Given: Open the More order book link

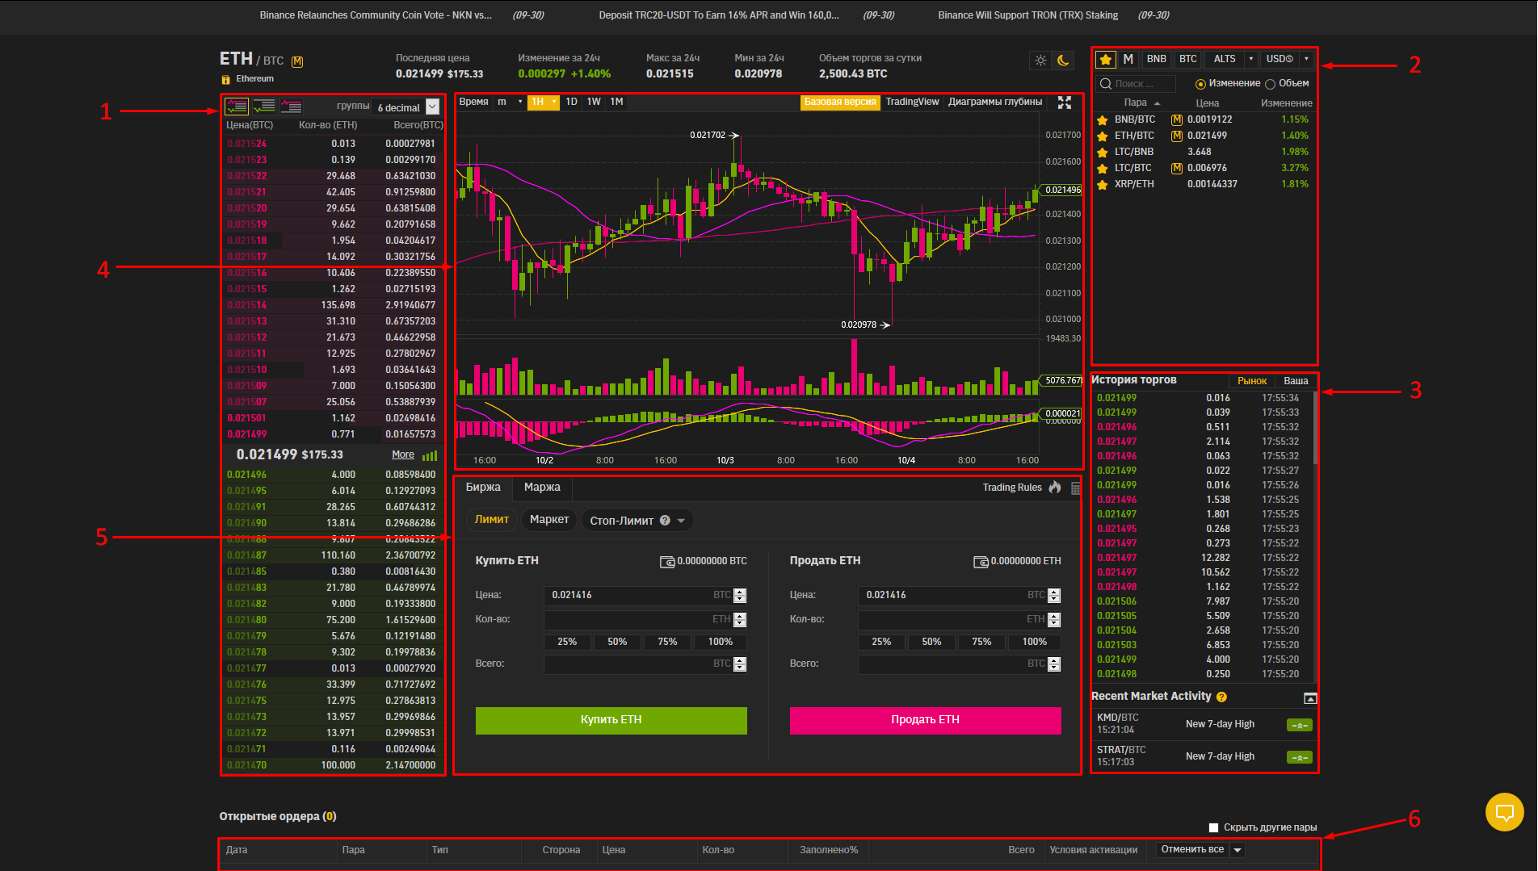Looking at the screenshot, I should (403, 455).
